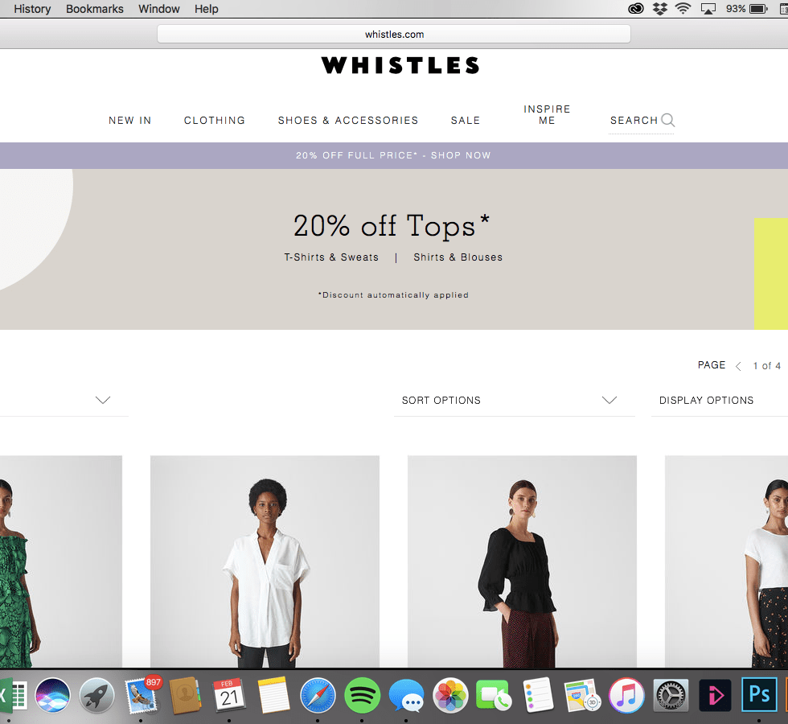788x724 pixels.
Task: Open the white V-neck shirt product image
Action: click(x=265, y=562)
